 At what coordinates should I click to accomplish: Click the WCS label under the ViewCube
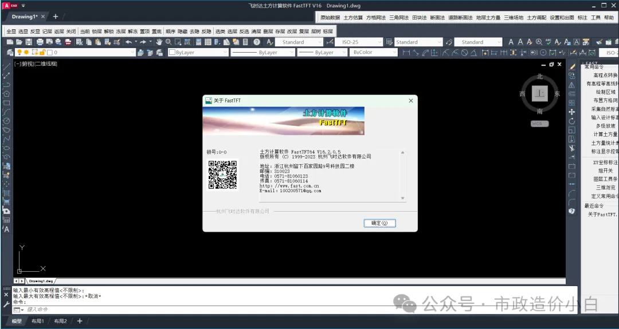(539, 124)
